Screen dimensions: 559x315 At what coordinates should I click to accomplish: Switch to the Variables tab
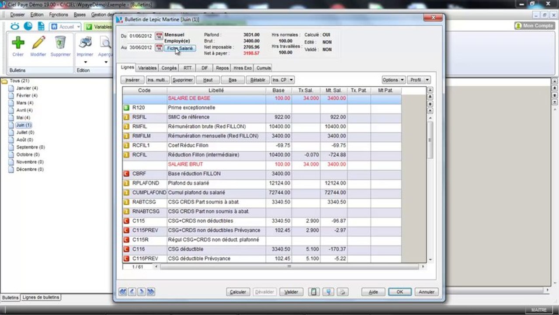147,68
